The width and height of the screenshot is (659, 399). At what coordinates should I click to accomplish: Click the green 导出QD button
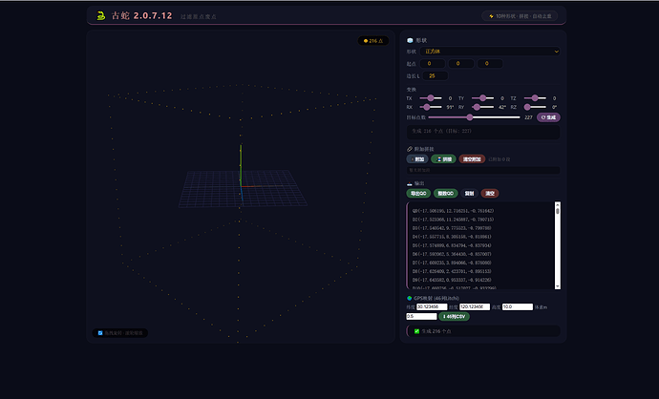point(418,193)
